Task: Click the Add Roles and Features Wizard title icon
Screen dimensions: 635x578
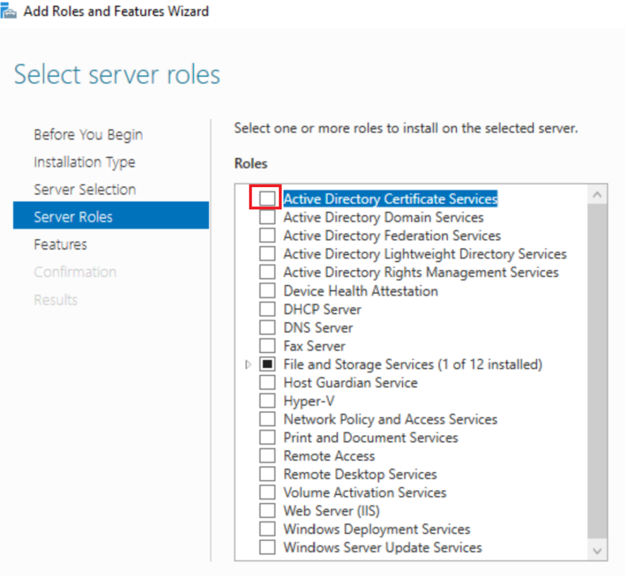Action: coord(8,10)
